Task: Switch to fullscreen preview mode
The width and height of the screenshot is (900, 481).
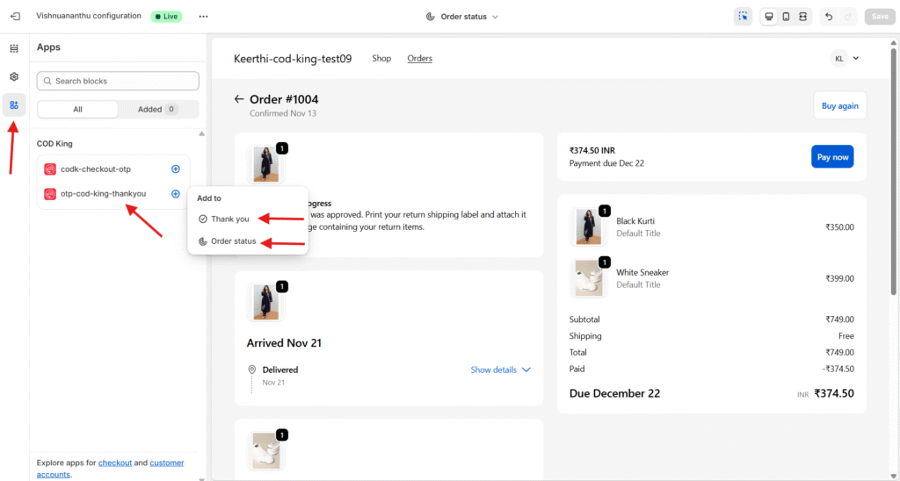Action: [802, 17]
